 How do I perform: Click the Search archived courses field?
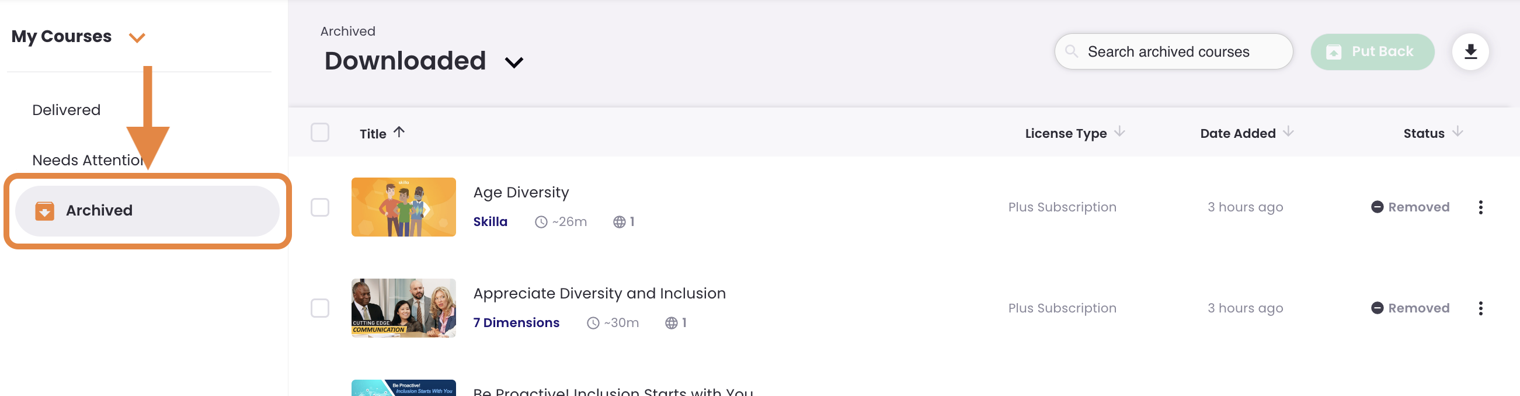pyautogui.click(x=1173, y=52)
